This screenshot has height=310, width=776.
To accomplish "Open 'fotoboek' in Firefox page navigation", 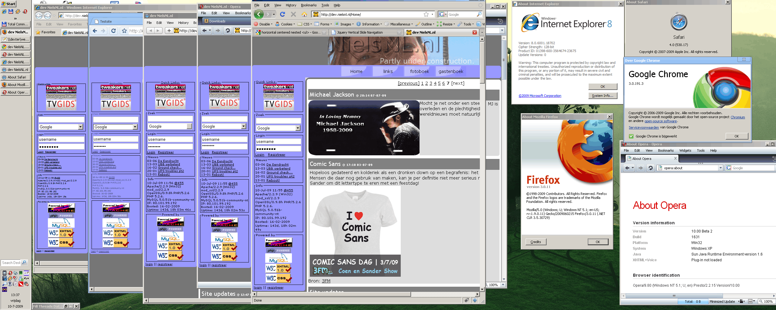I will [420, 71].
